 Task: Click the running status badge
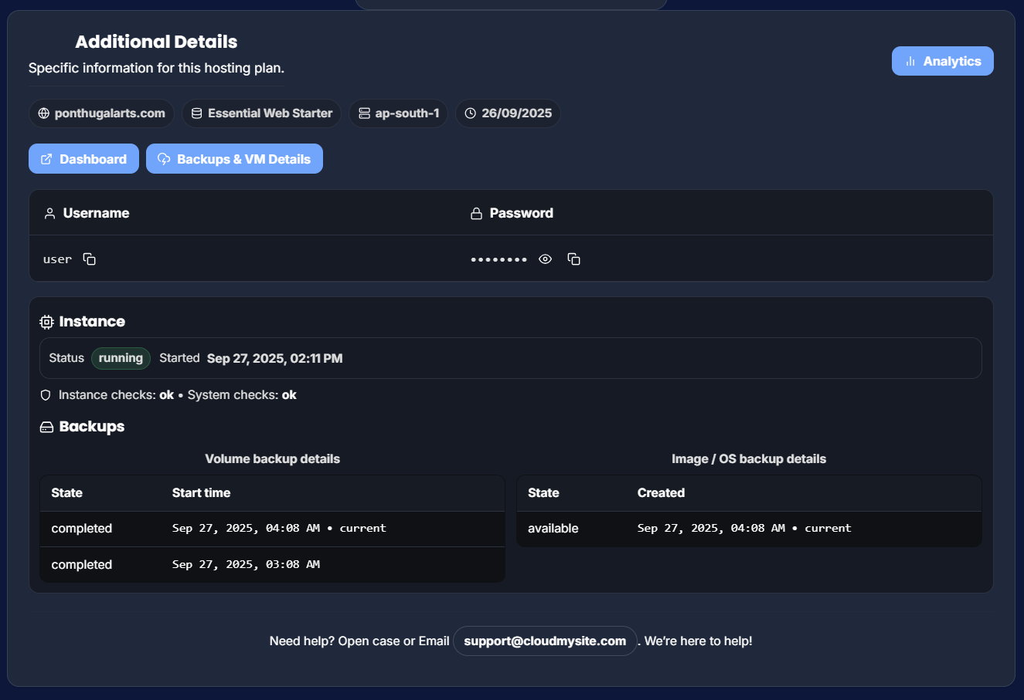pyautogui.click(x=121, y=358)
